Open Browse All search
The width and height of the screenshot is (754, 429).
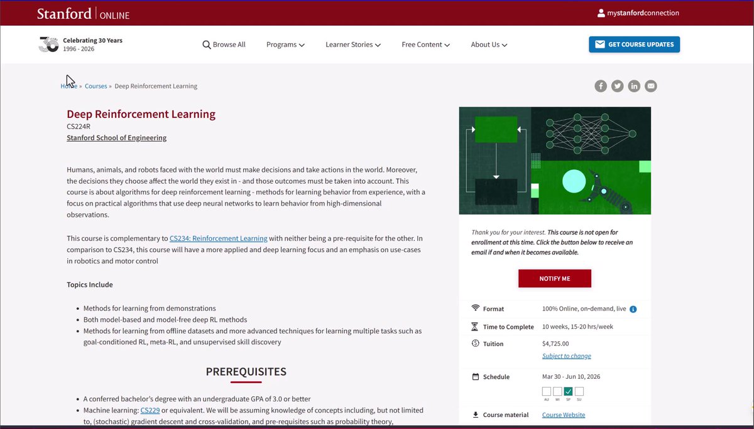pyautogui.click(x=224, y=45)
